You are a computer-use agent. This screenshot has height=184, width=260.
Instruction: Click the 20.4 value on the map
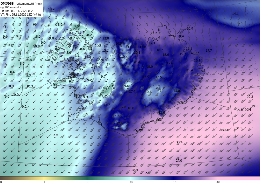click(137, 62)
